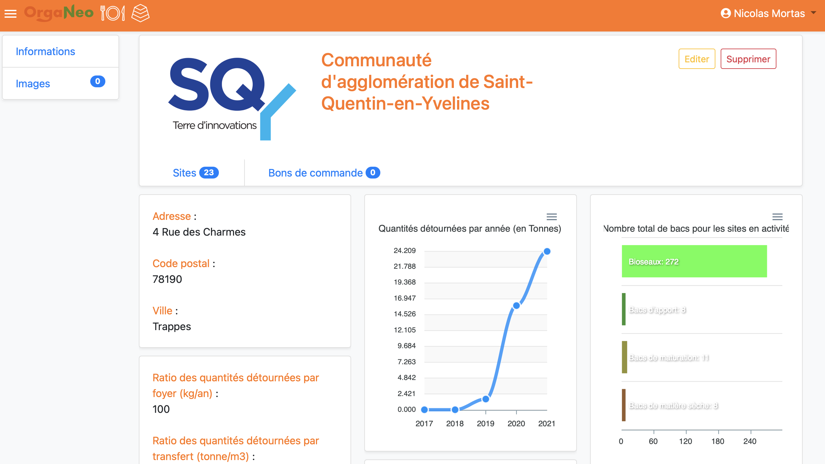Click the 2019 x-axis year label
Viewport: 825px width, 464px height.
[485, 424]
